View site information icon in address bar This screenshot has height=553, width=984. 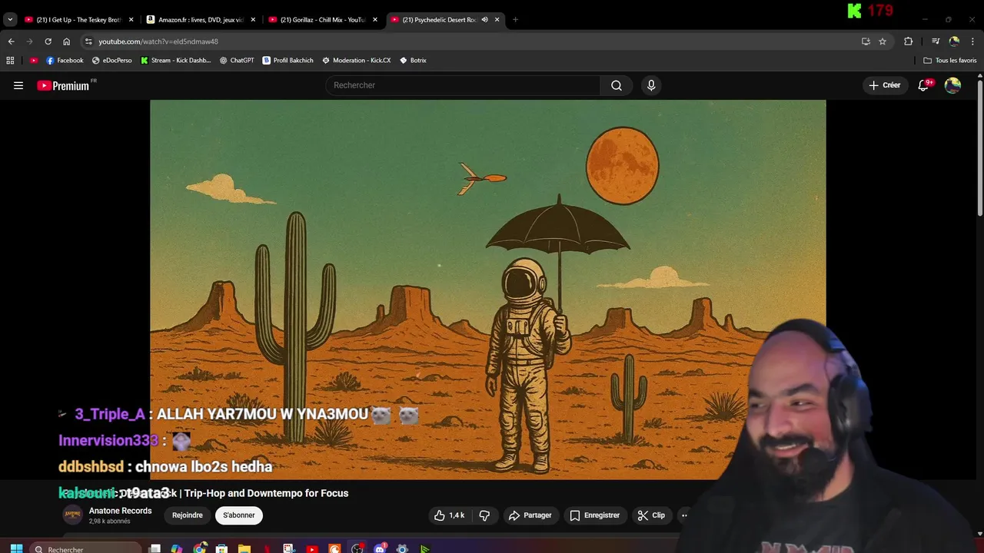point(88,41)
